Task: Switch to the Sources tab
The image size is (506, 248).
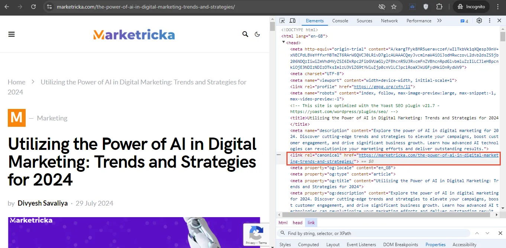Action: point(364,21)
